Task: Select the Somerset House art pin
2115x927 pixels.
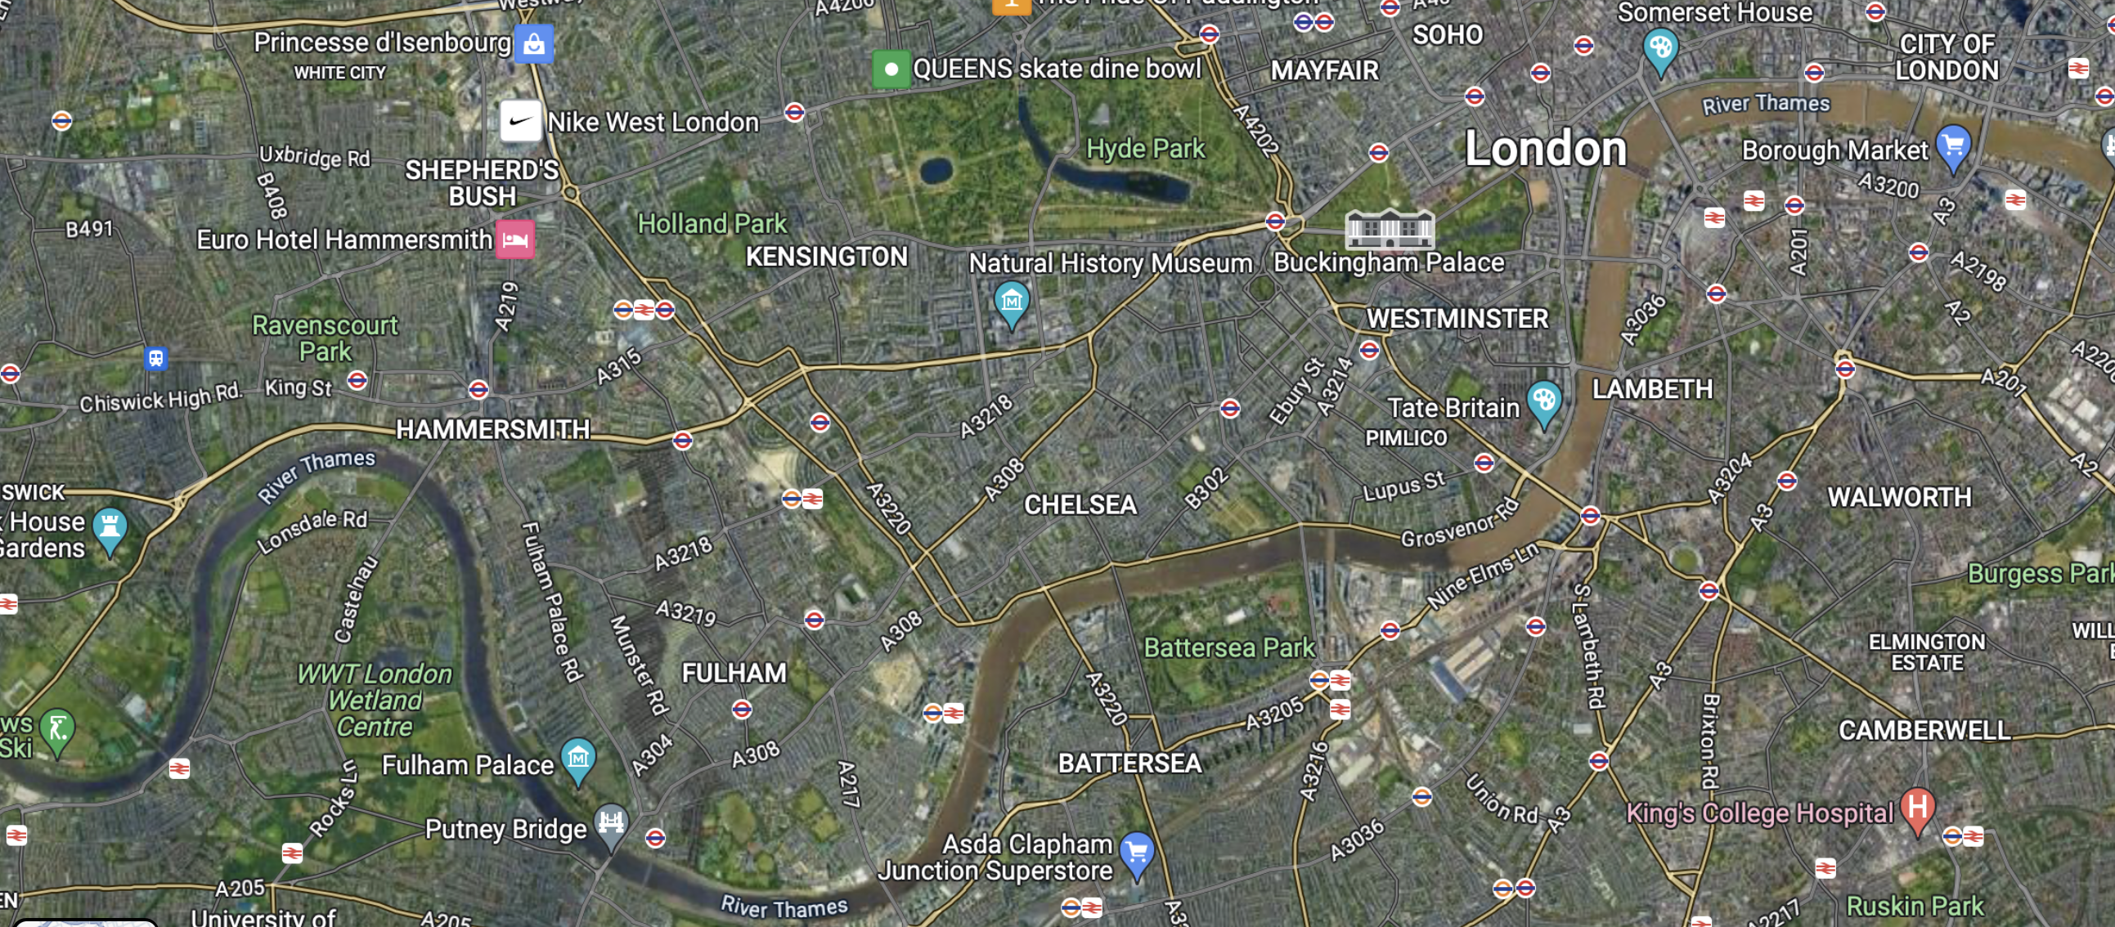Action: pyautogui.click(x=1660, y=51)
